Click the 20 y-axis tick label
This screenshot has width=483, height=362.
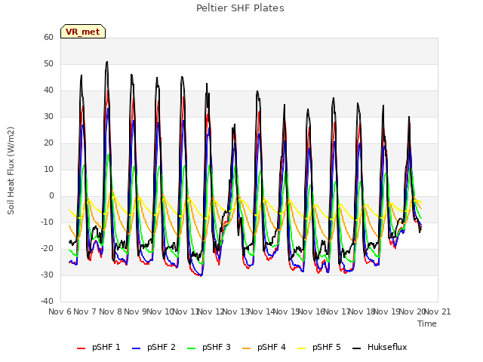click(48, 143)
